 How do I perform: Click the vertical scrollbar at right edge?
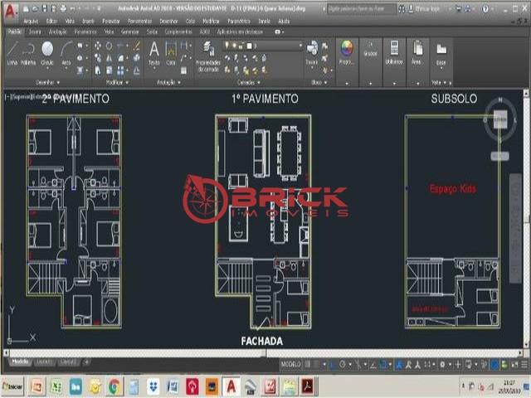(x=526, y=220)
